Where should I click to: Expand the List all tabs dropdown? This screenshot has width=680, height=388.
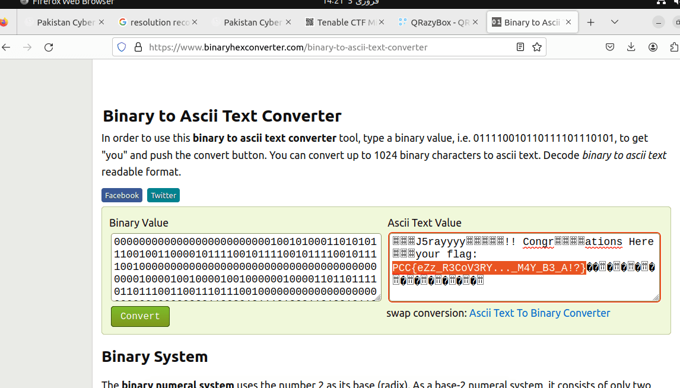(x=615, y=23)
